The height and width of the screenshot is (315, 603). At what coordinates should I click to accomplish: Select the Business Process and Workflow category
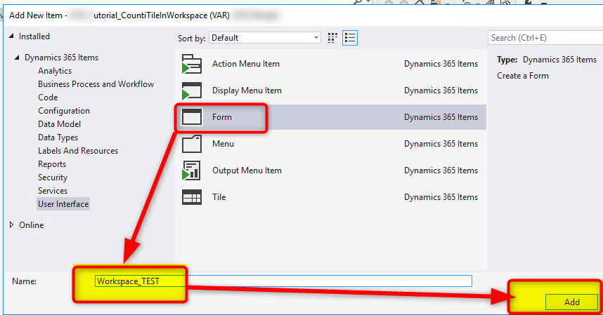click(x=96, y=84)
